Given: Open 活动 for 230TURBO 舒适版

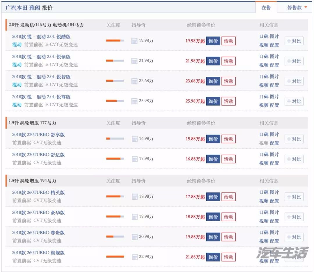Looking at the screenshot, I should tap(229, 159).
